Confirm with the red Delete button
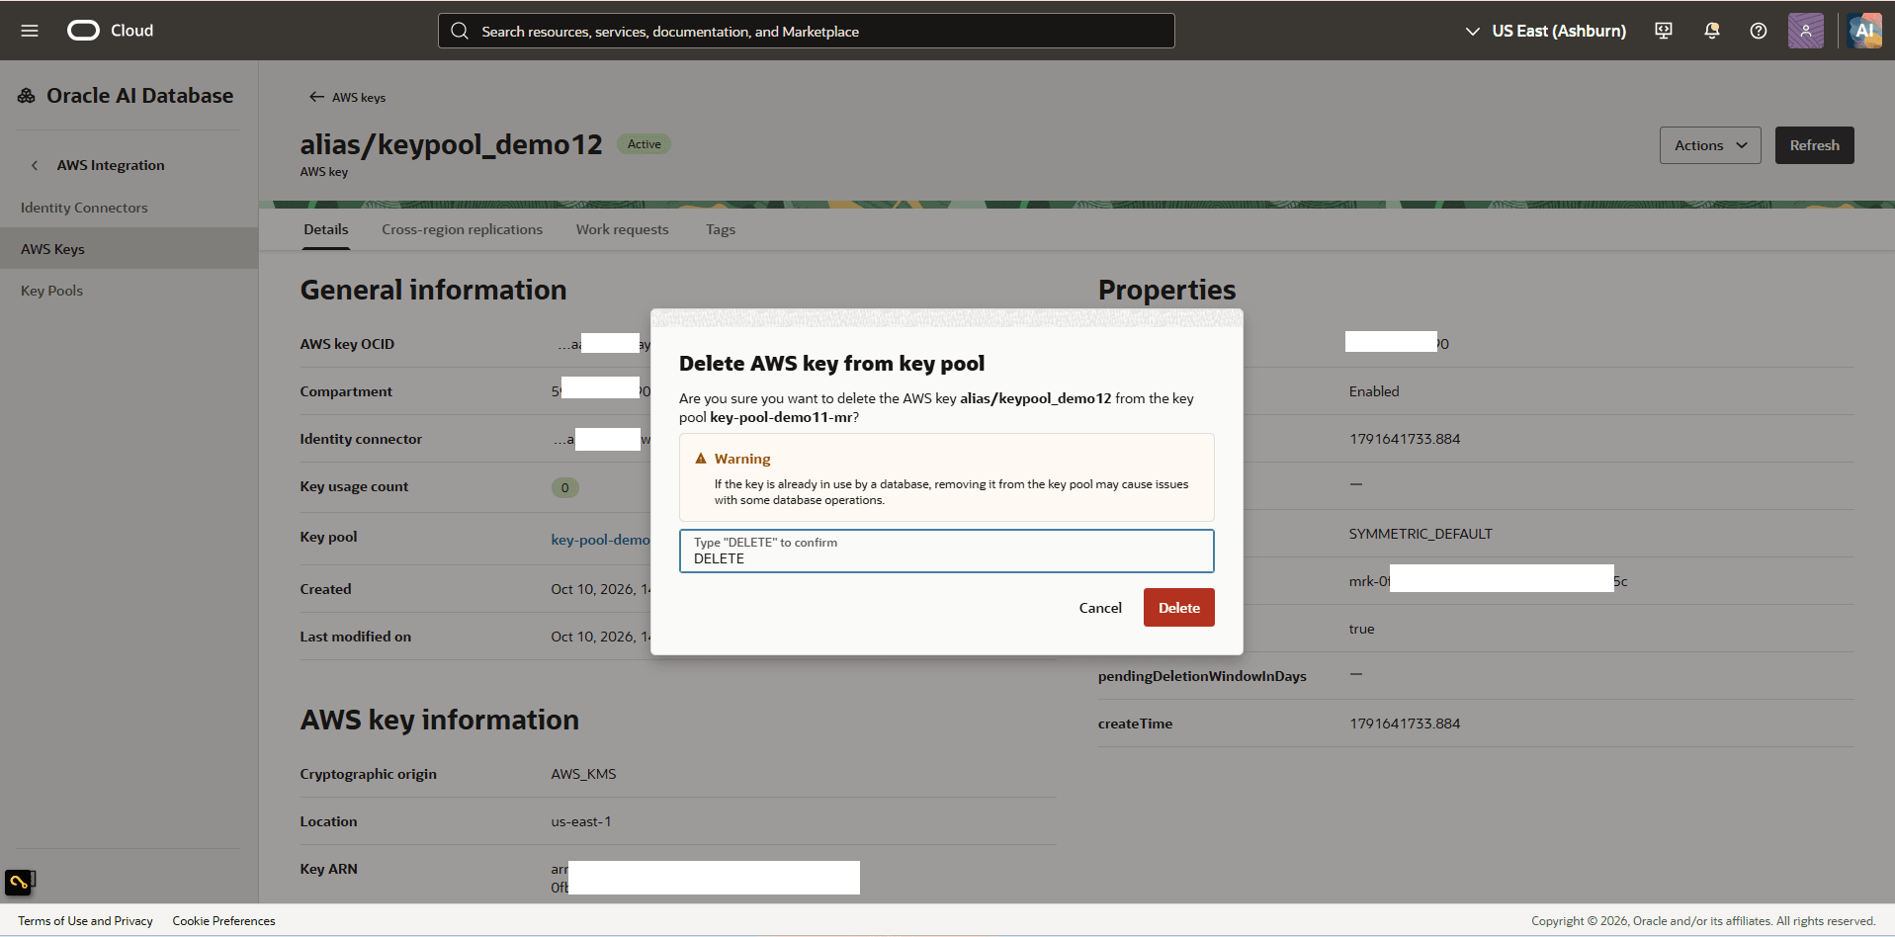 (1178, 608)
